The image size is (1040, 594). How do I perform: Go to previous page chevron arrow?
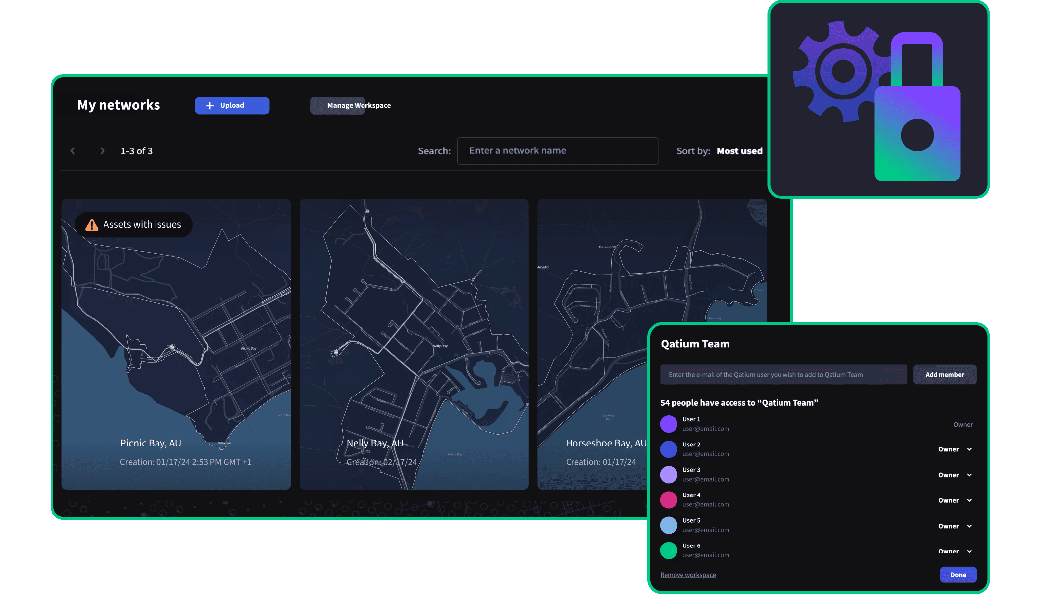pyautogui.click(x=73, y=151)
